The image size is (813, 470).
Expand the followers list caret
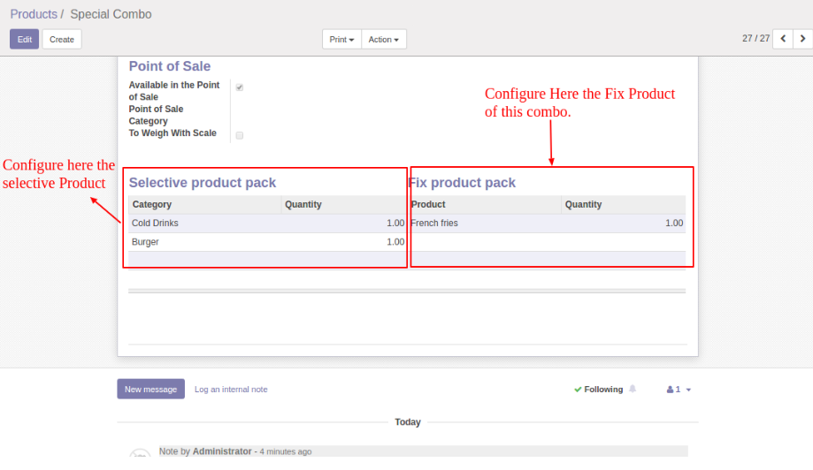click(x=688, y=390)
